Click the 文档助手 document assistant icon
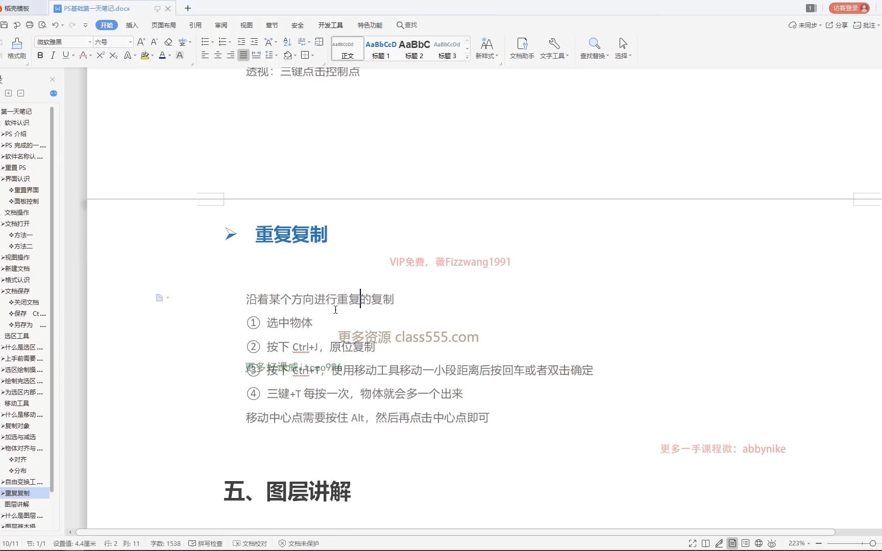The width and height of the screenshot is (882, 551). [x=521, y=48]
